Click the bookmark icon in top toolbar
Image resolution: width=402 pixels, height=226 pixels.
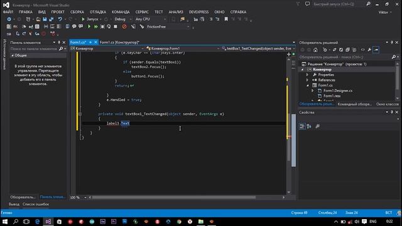click(226, 19)
